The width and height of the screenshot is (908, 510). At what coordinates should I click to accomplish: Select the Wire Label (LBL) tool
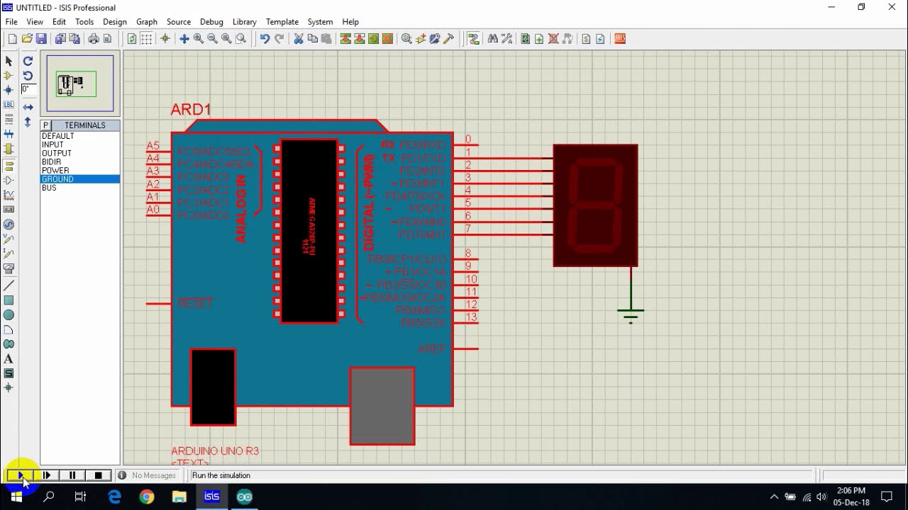(x=9, y=105)
